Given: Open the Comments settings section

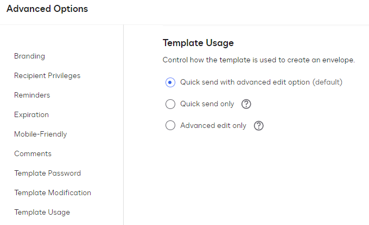Looking at the screenshot, I should click(x=33, y=153).
